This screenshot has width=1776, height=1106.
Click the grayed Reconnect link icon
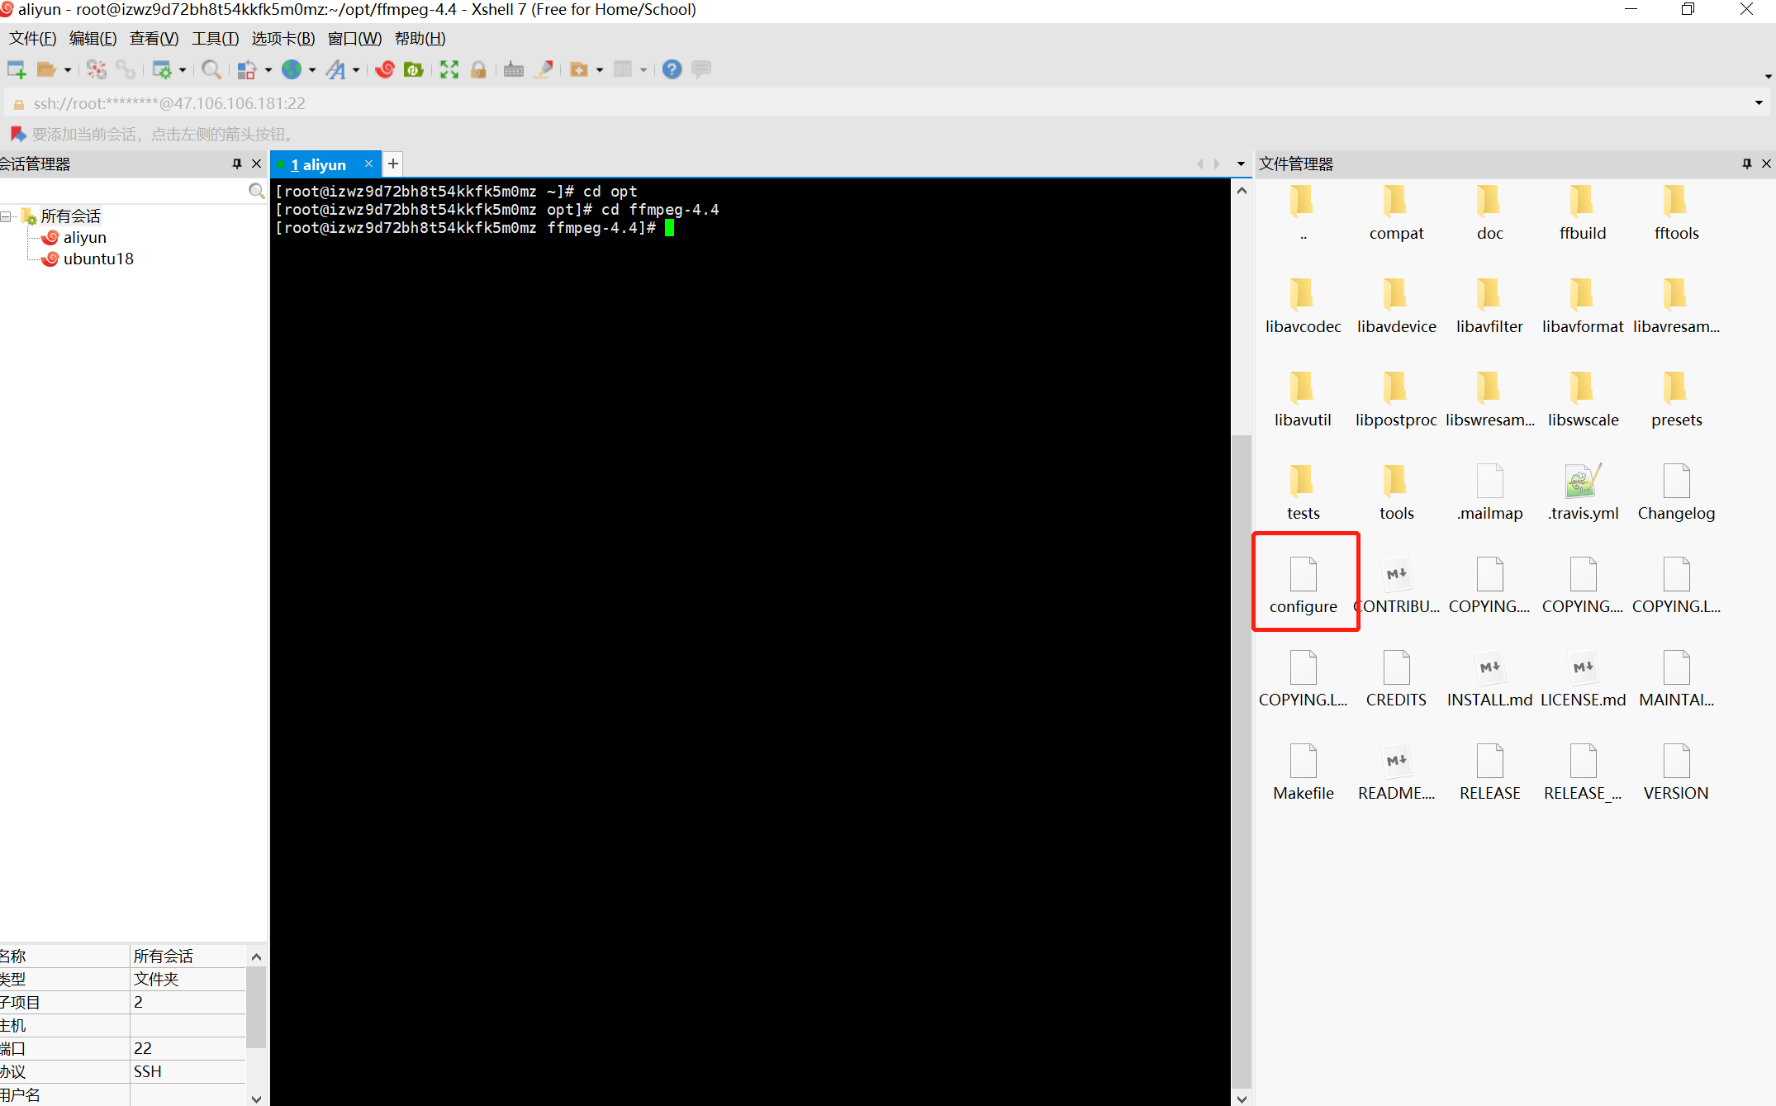[x=126, y=69]
